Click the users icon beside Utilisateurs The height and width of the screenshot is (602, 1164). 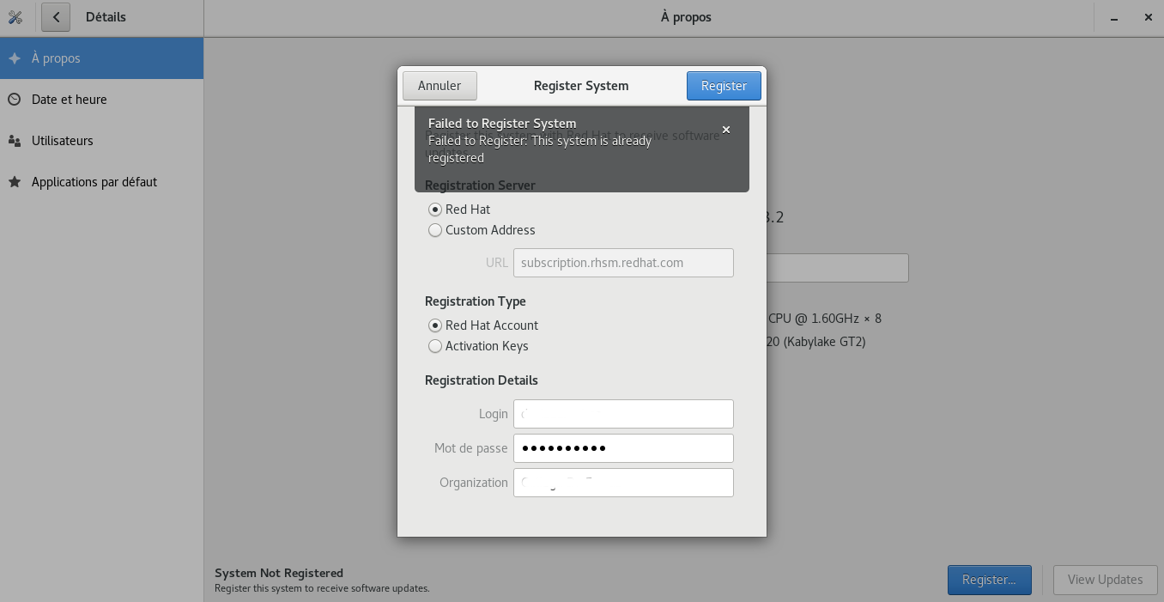pos(15,141)
